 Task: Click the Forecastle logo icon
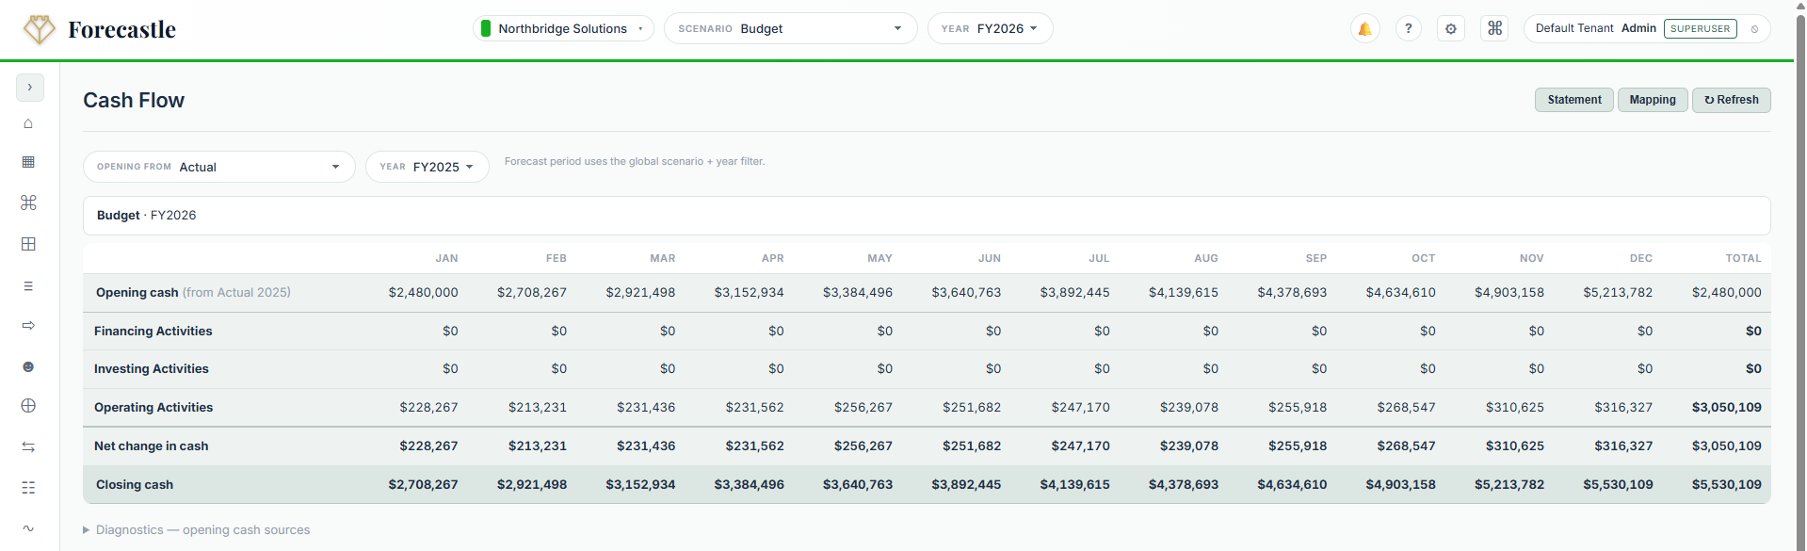point(40,29)
